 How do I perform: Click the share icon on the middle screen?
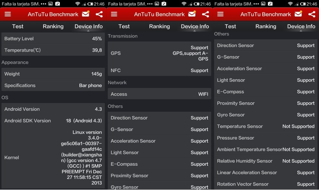(205, 14)
